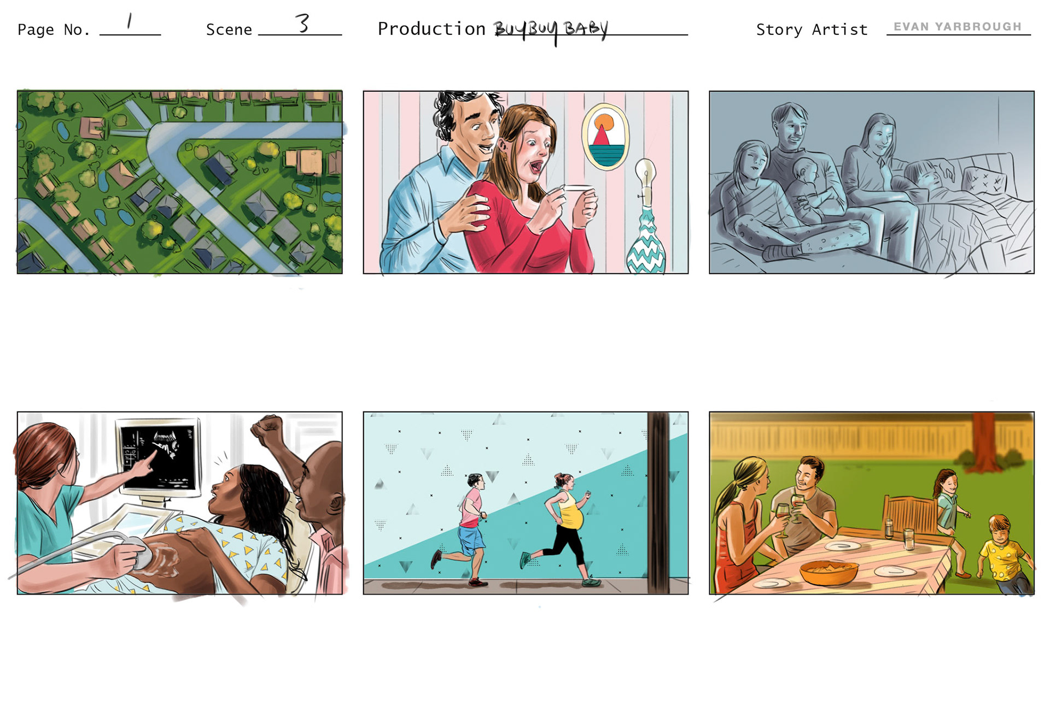This screenshot has width=1050, height=718.
Task: Open the backyard dinner panel
Action: pos(872,503)
